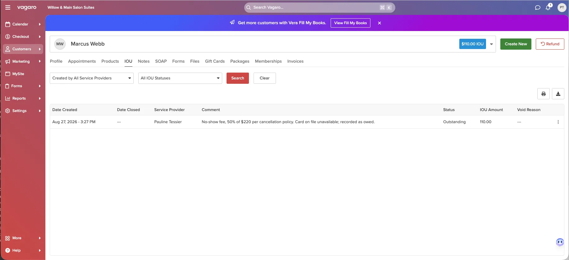Click the Aug 27, 2026 date cell

[x=74, y=122]
